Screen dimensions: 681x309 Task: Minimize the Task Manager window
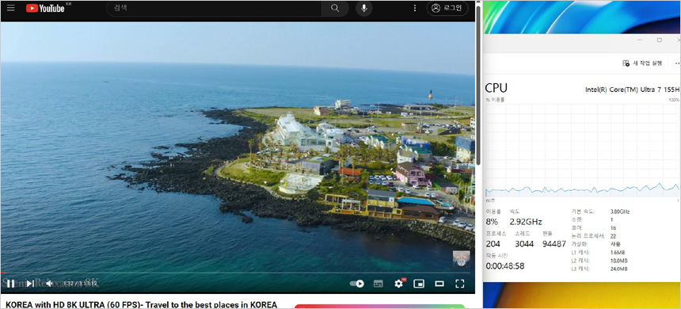click(640, 40)
